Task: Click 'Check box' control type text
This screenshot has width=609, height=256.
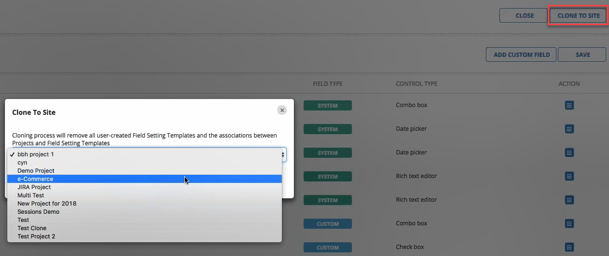Action: [410, 247]
